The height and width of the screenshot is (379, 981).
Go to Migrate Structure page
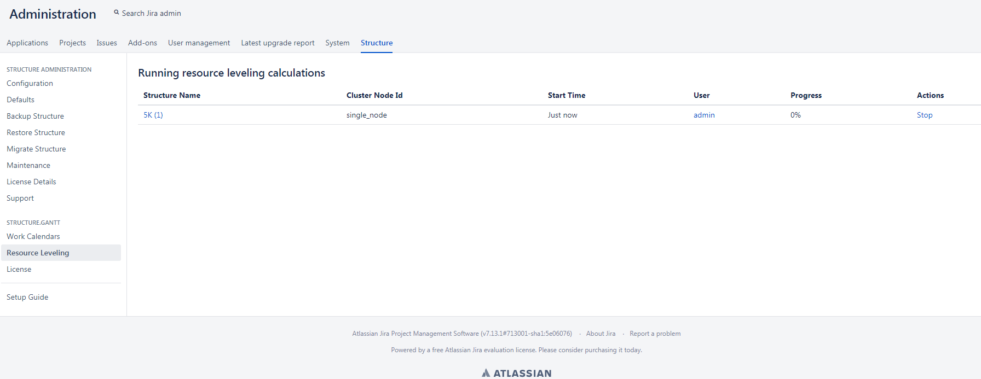coord(36,149)
